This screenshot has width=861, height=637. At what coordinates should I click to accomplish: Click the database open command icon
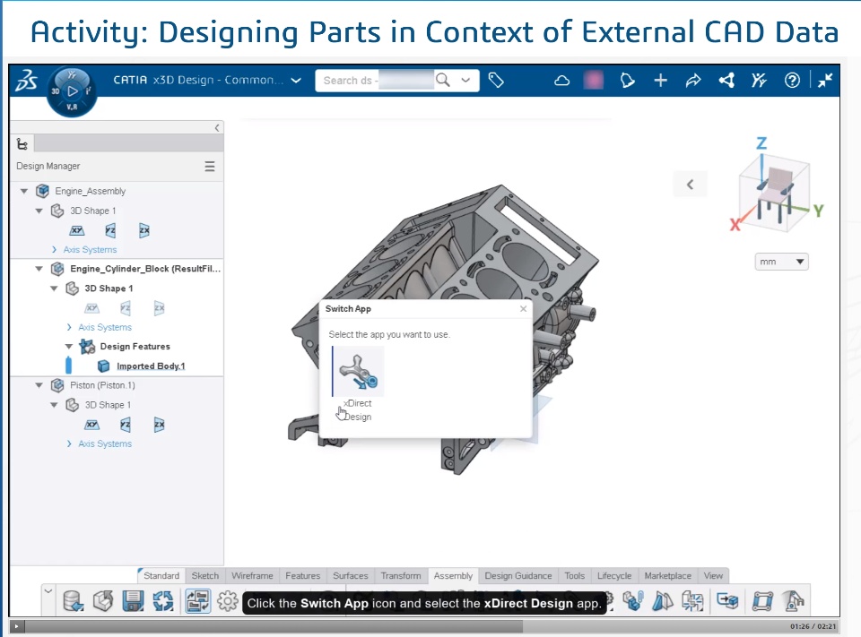[73, 601]
